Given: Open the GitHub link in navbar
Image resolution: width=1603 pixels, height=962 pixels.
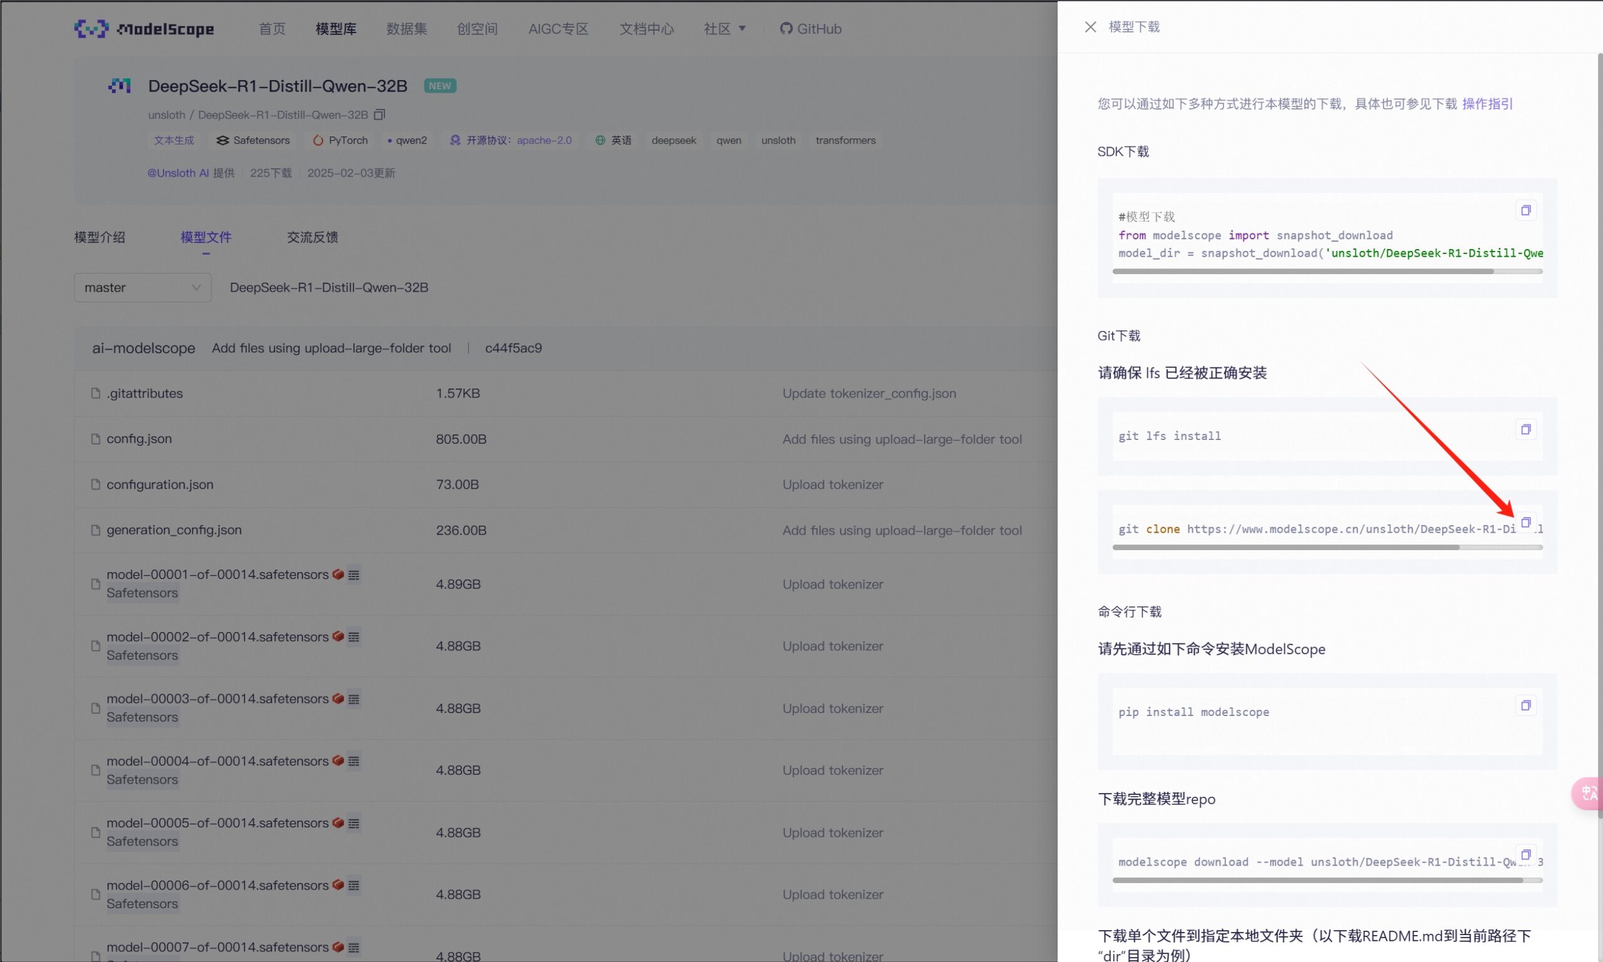Looking at the screenshot, I should point(810,29).
